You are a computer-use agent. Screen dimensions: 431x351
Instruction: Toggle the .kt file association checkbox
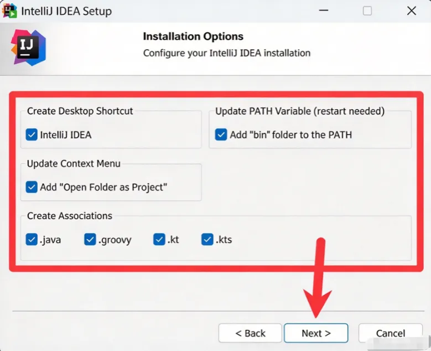(x=159, y=239)
